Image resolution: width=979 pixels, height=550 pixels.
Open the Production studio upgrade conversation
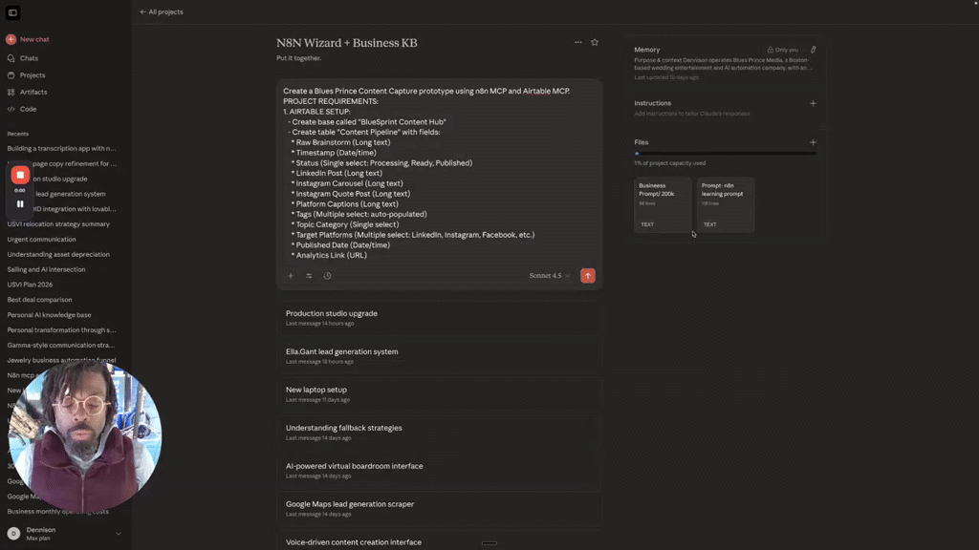tap(332, 313)
